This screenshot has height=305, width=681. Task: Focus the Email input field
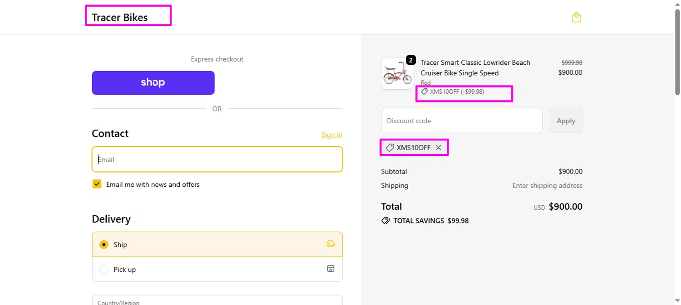(x=217, y=159)
